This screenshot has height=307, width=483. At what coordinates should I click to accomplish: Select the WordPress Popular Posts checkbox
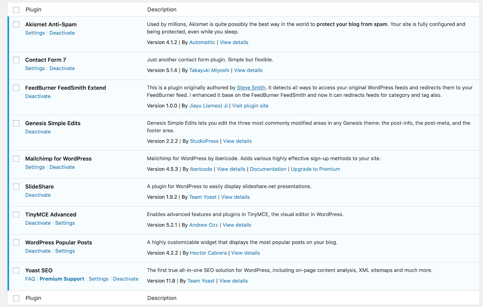point(16,242)
